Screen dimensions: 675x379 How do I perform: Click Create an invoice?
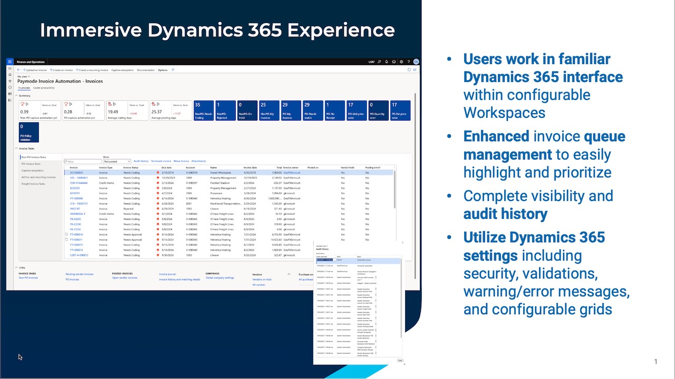[61, 70]
